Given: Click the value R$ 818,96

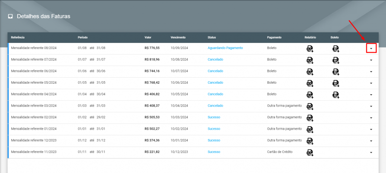Looking at the screenshot, I should point(152,60).
